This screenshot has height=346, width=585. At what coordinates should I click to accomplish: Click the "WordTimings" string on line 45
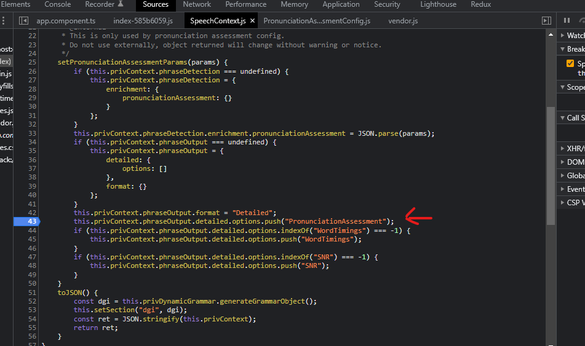pyautogui.click(x=327, y=239)
